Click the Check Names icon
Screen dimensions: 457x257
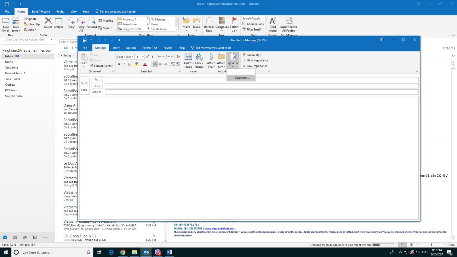199,61
